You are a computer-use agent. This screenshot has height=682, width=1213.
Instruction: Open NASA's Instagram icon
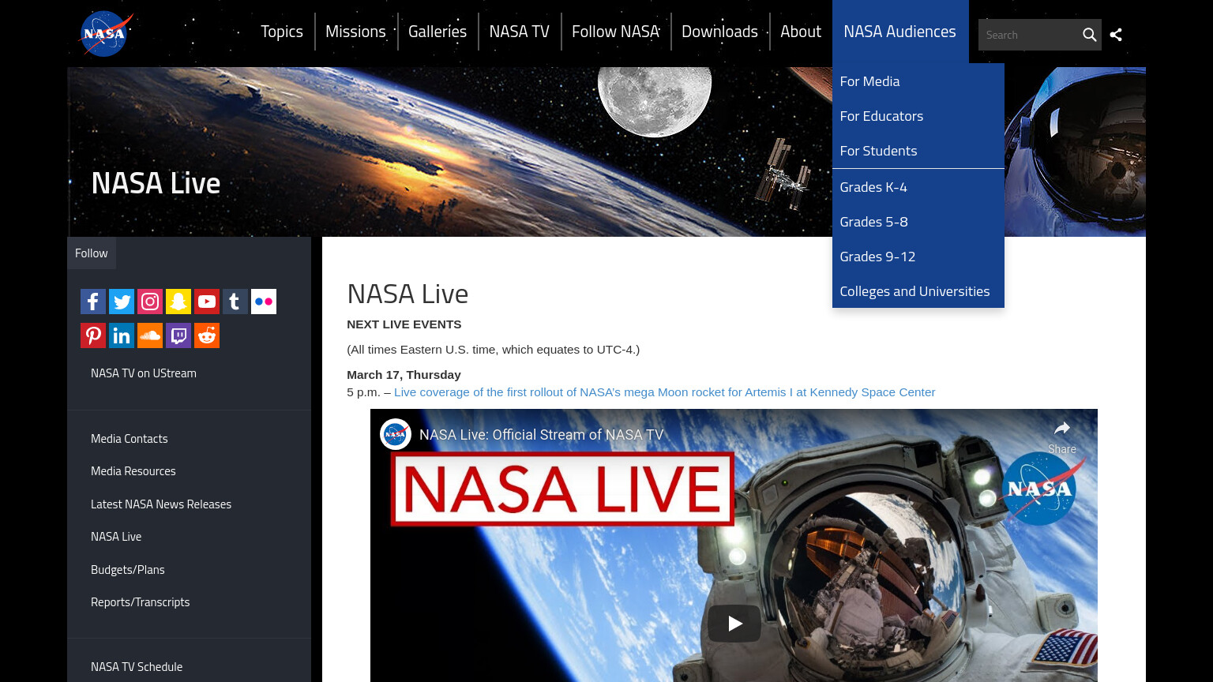click(x=150, y=302)
